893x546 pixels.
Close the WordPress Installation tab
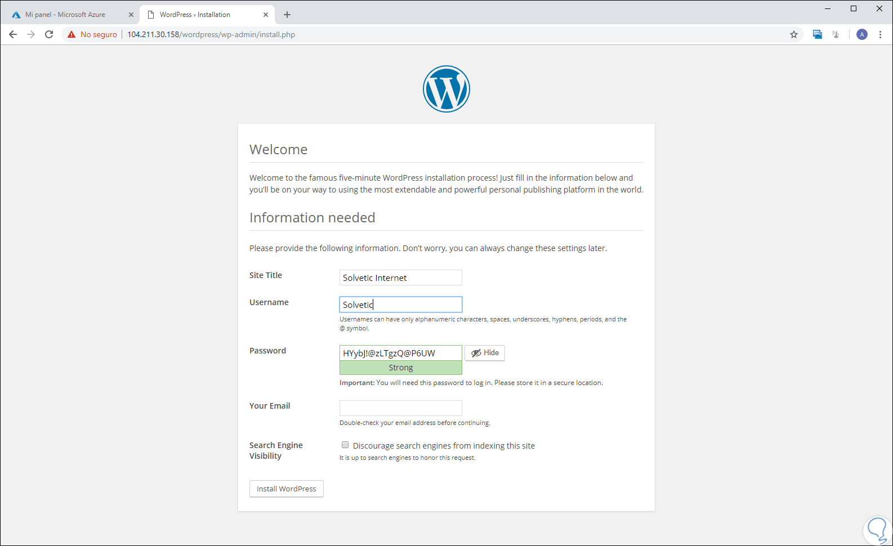click(x=266, y=15)
